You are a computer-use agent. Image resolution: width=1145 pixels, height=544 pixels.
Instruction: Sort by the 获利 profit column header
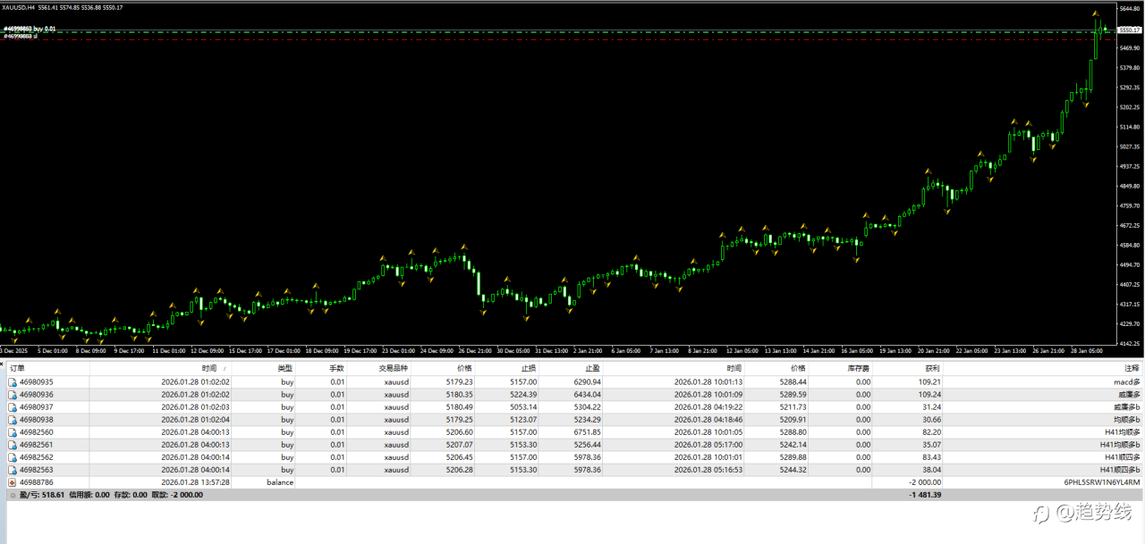(x=931, y=368)
